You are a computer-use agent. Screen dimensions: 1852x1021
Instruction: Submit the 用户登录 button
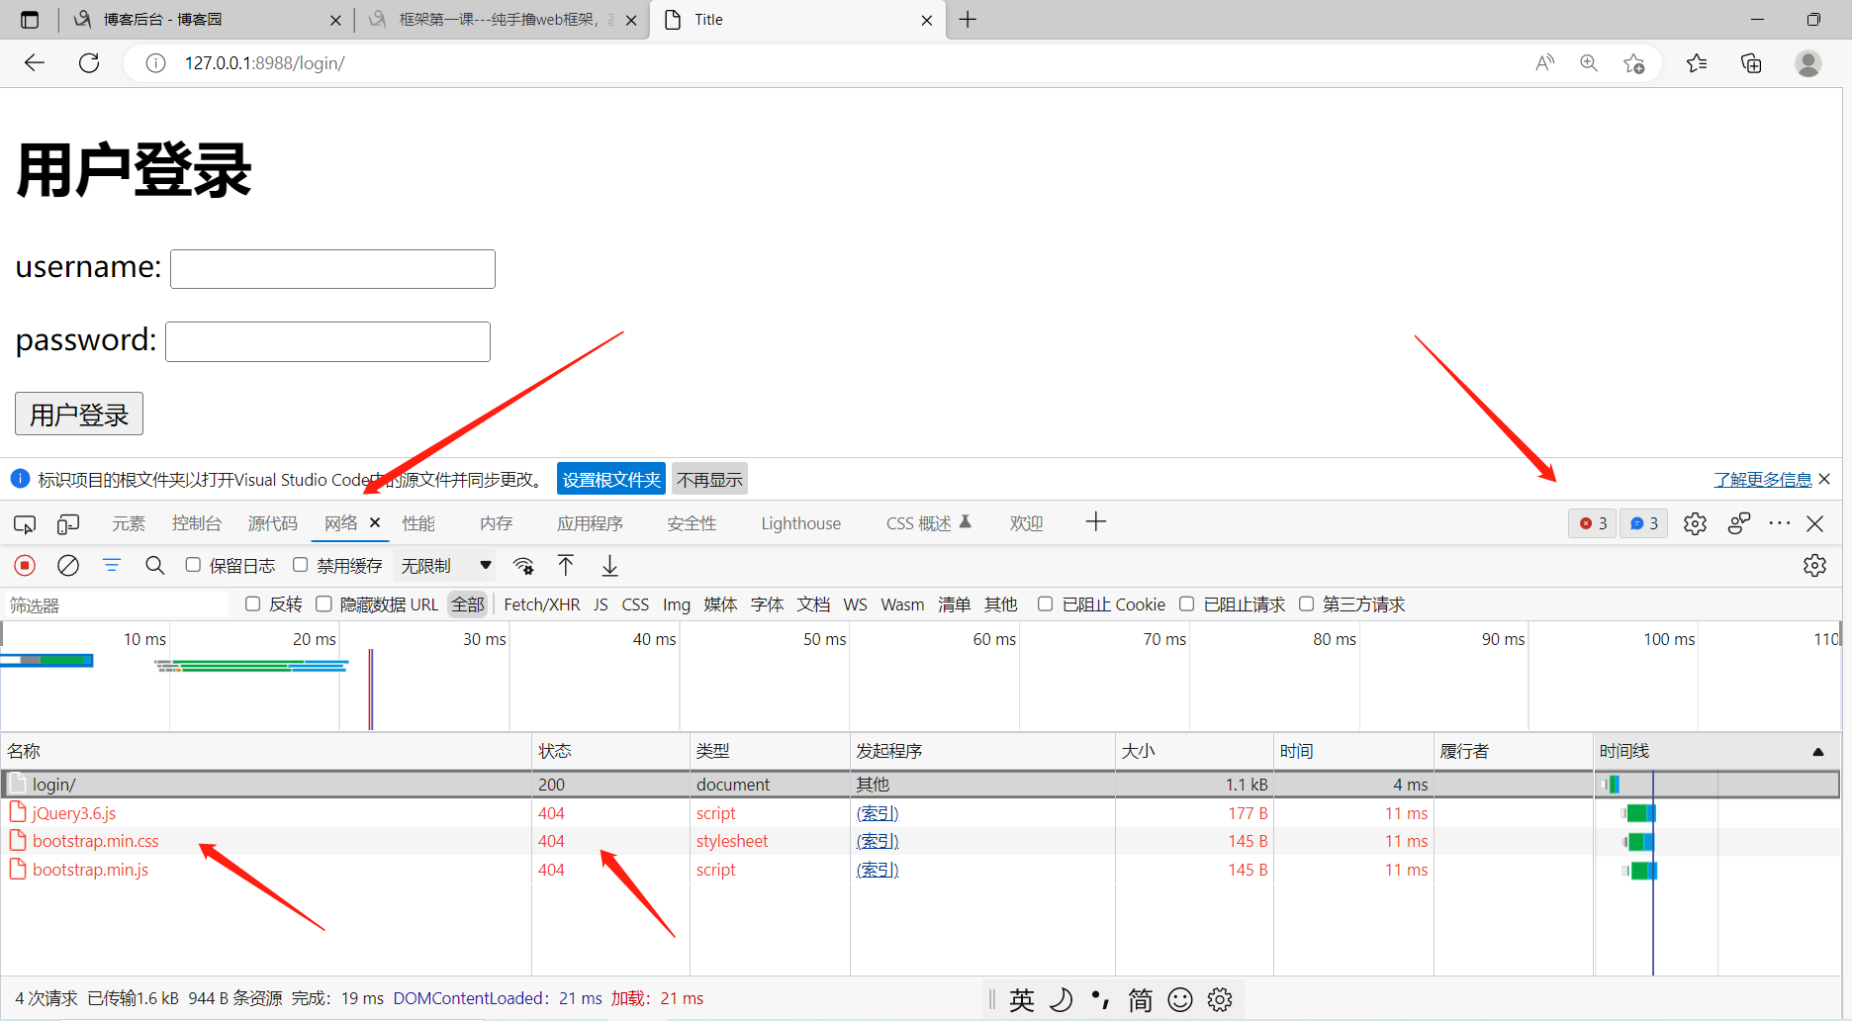(x=79, y=414)
